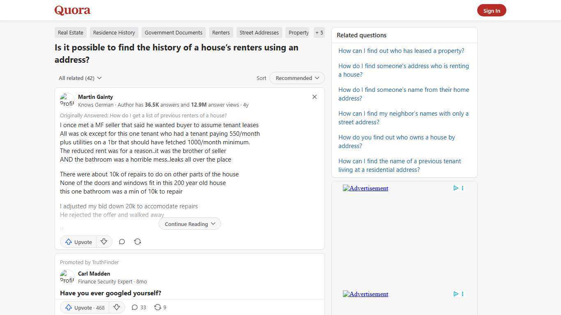Open related question about leased property
This screenshot has width=561, height=315.
(x=401, y=50)
